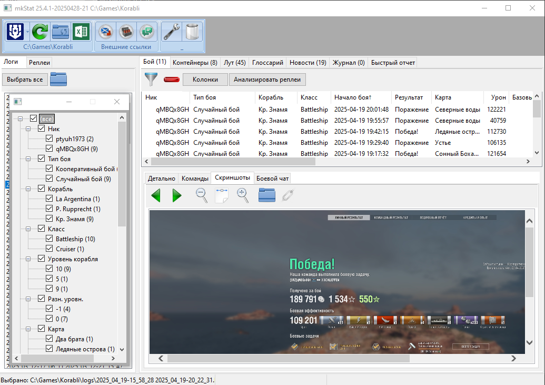The image size is (545, 385).
Task: Show previous screenshot with green left arrow
Action: [x=156, y=195]
